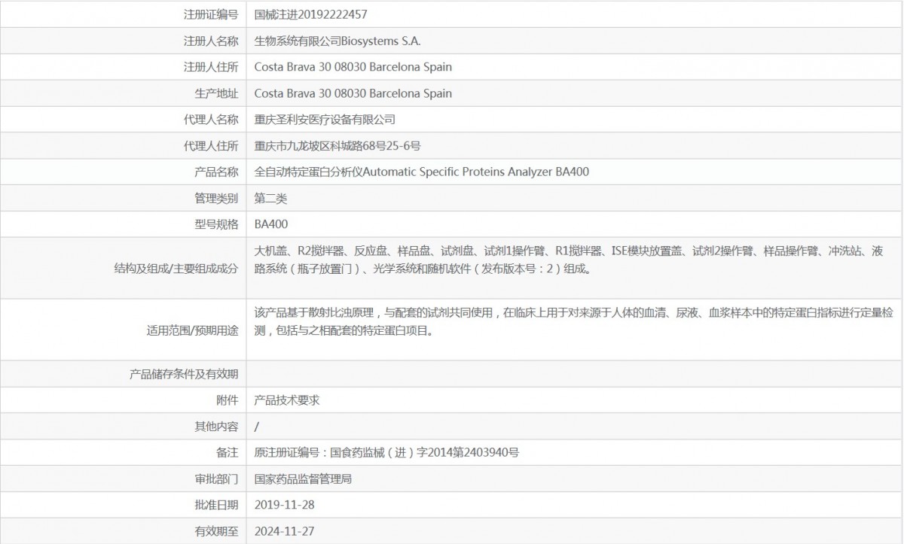The width and height of the screenshot is (904, 544).
Task: Click the 生产地址 address value
Action: 353,93
